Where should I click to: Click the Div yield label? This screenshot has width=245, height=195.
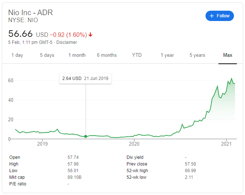(135, 157)
